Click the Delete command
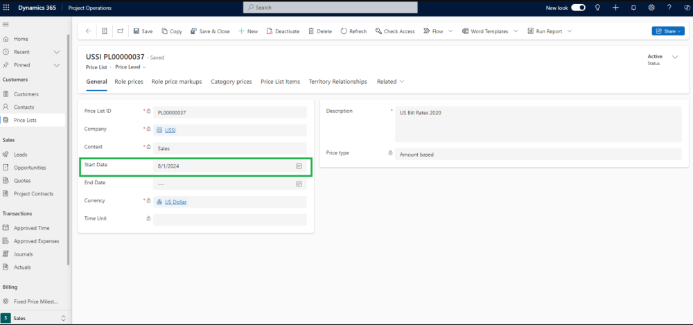The image size is (693, 325). pyautogui.click(x=320, y=31)
